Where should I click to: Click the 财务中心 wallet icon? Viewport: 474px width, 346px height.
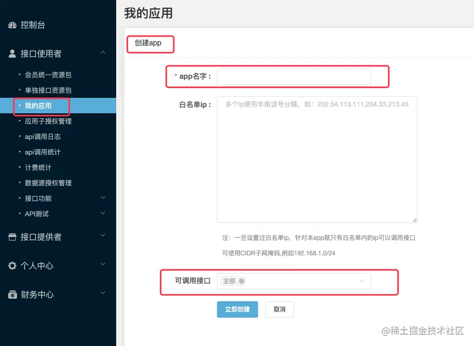pos(12,295)
